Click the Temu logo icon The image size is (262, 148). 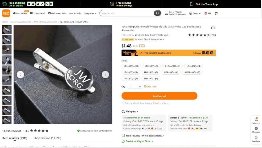(x=6, y=13)
